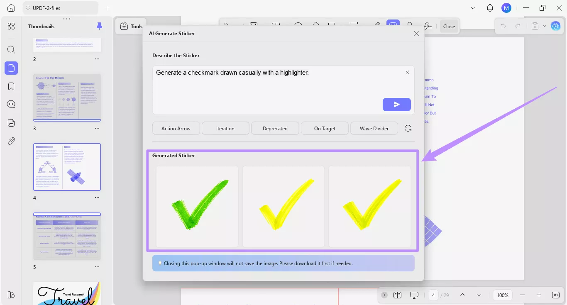Image resolution: width=567 pixels, height=305 pixels.
Task: Undo the last action
Action: coord(503,26)
